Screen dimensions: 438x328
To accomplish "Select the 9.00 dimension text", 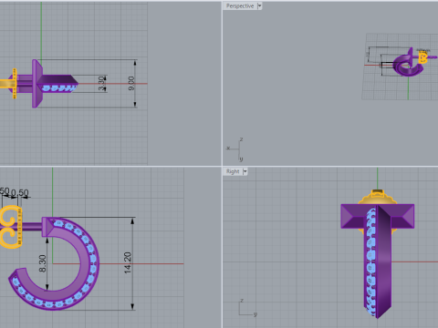I will (x=131, y=83).
